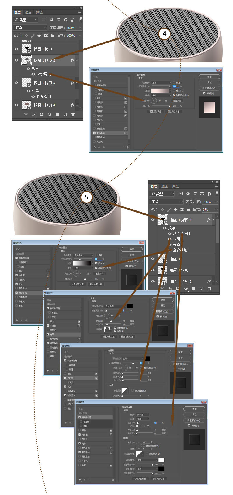Viewport: 233px width, 495px height.
Task: Open 高光模式 dropdown in Bevel dialog
Action: (x=147, y=460)
